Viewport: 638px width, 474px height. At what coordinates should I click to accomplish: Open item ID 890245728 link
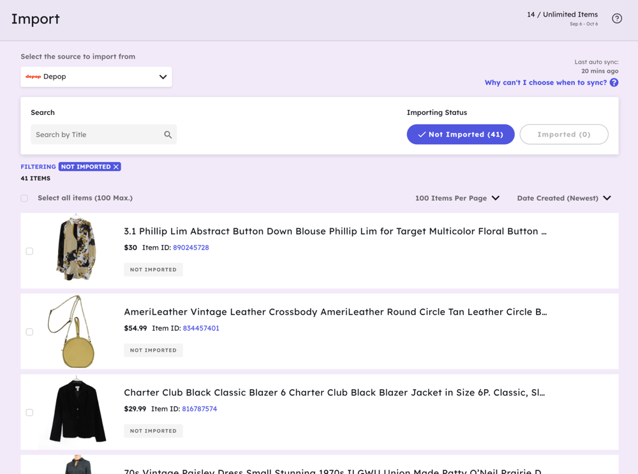click(x=191, y=248)
